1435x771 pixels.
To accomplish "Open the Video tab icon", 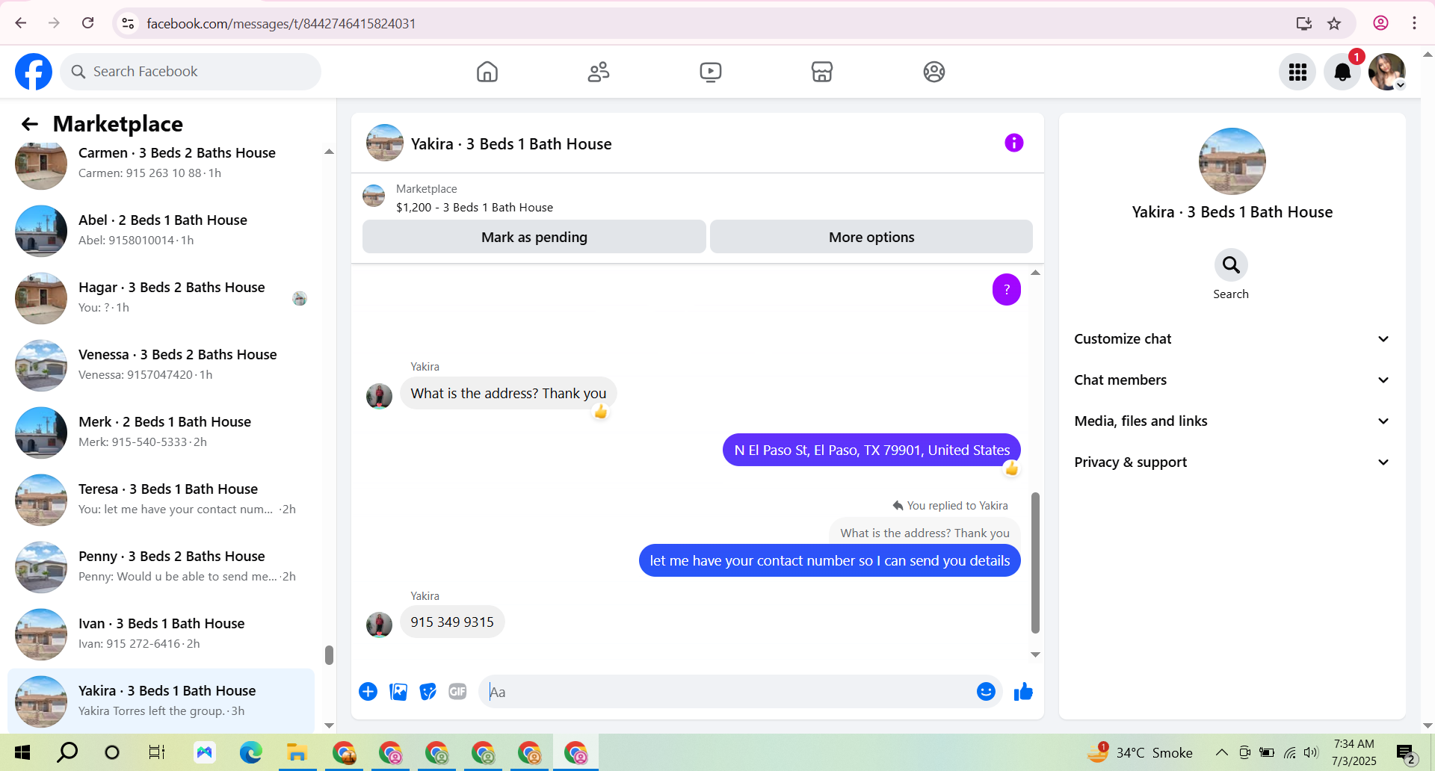I will click(711, 72).
